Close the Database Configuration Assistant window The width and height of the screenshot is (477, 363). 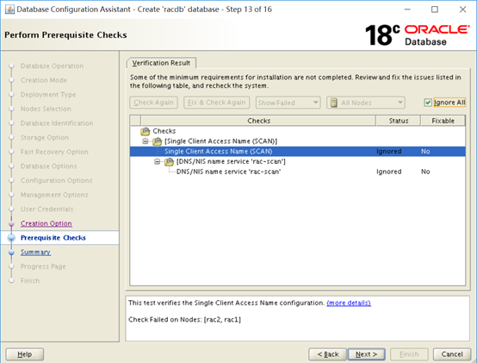click(x=462, y=9)
